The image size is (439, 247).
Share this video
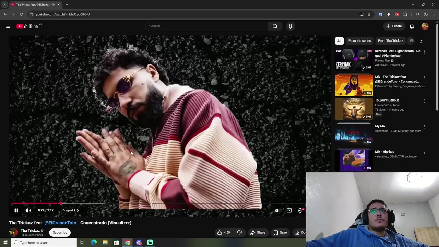click(x=258, y=232)
